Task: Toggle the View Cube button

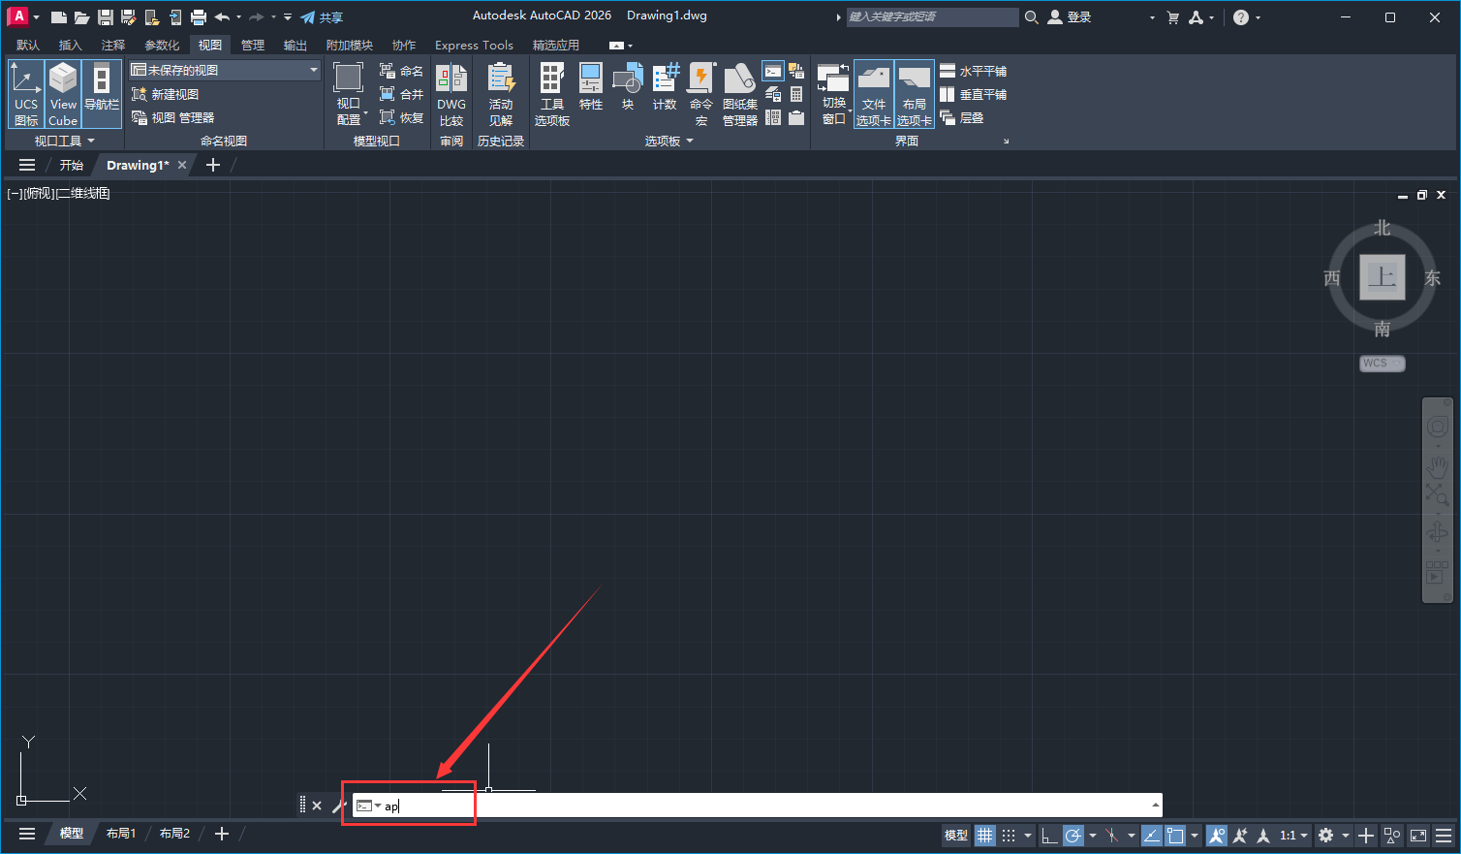Action: (63, 94)
